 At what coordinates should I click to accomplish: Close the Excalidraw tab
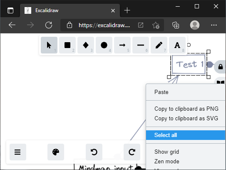(113, 10)
